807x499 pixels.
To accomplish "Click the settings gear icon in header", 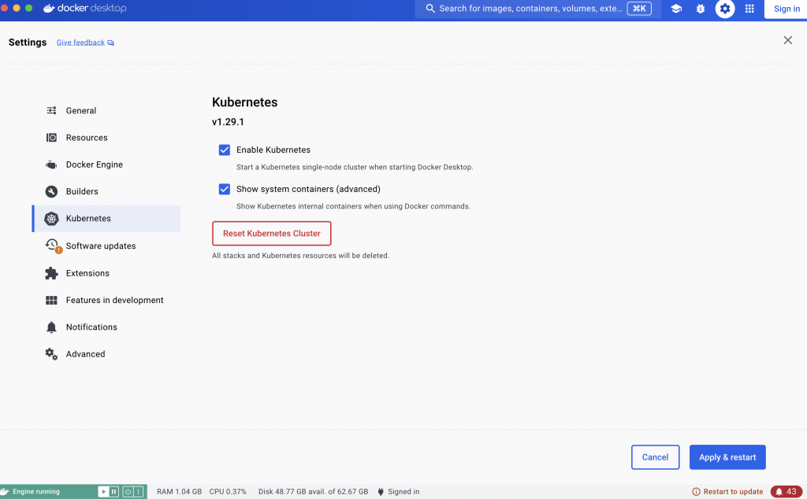I will click(x=725, y=9).
